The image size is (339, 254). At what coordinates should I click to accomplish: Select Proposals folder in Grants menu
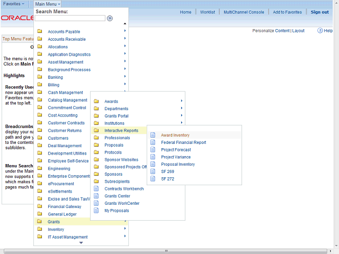coord(114,145)
